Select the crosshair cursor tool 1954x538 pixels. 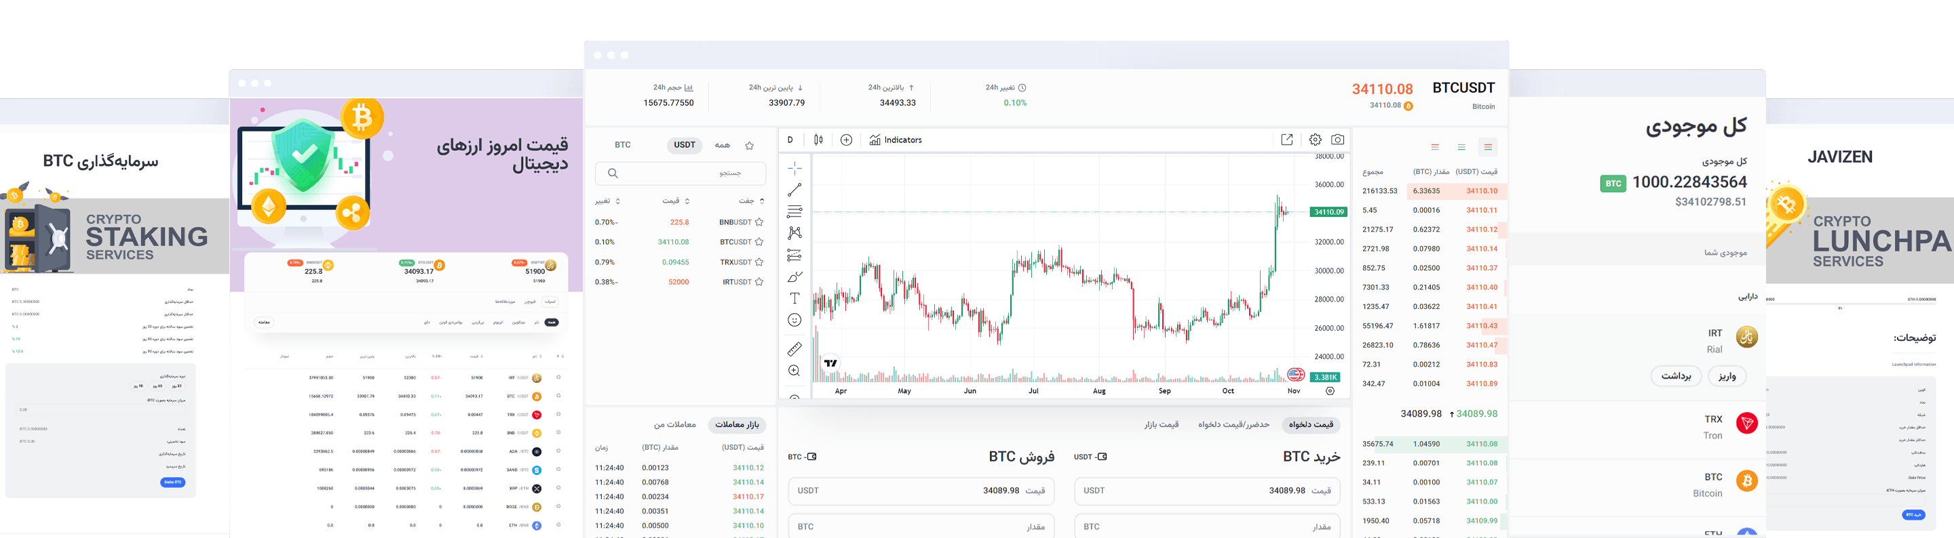(794, 168)
